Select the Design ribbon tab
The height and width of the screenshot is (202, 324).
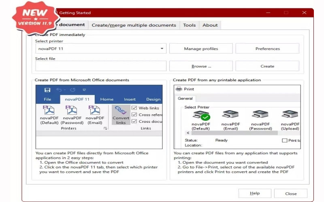[x=153, y=99]
